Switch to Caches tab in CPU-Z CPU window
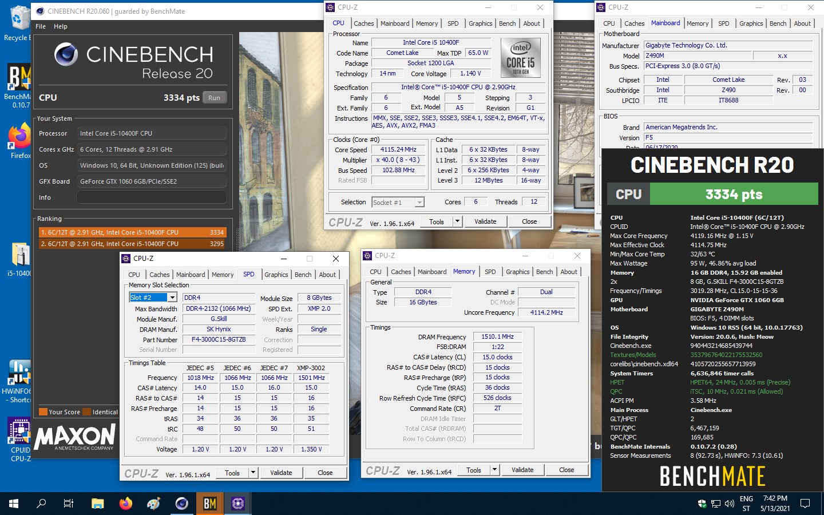The image size is (824, 515). coord(364,23)
